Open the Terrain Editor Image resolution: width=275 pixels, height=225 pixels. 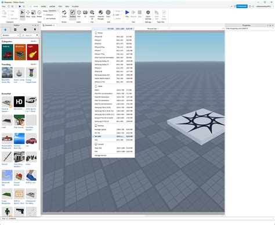[x=64, y=14]
